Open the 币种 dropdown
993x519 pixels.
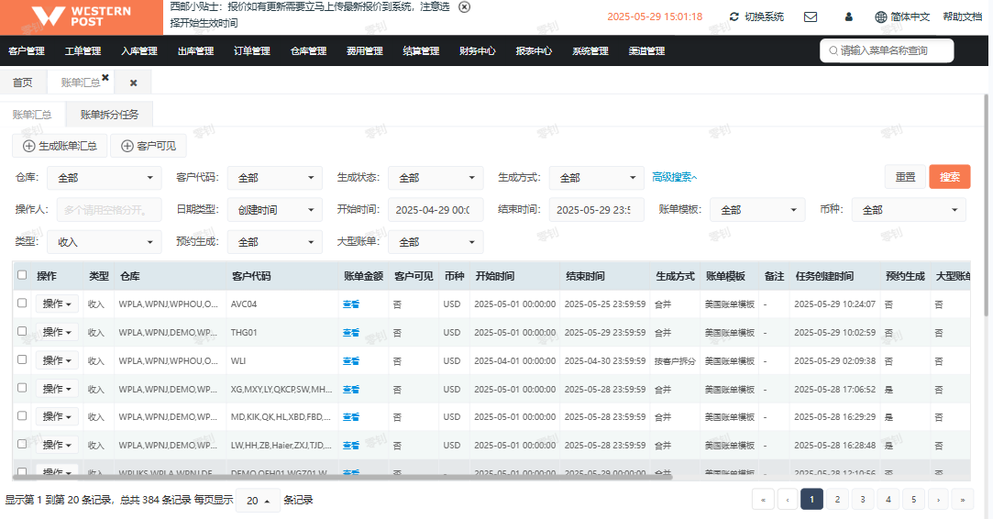pos(909,210)
